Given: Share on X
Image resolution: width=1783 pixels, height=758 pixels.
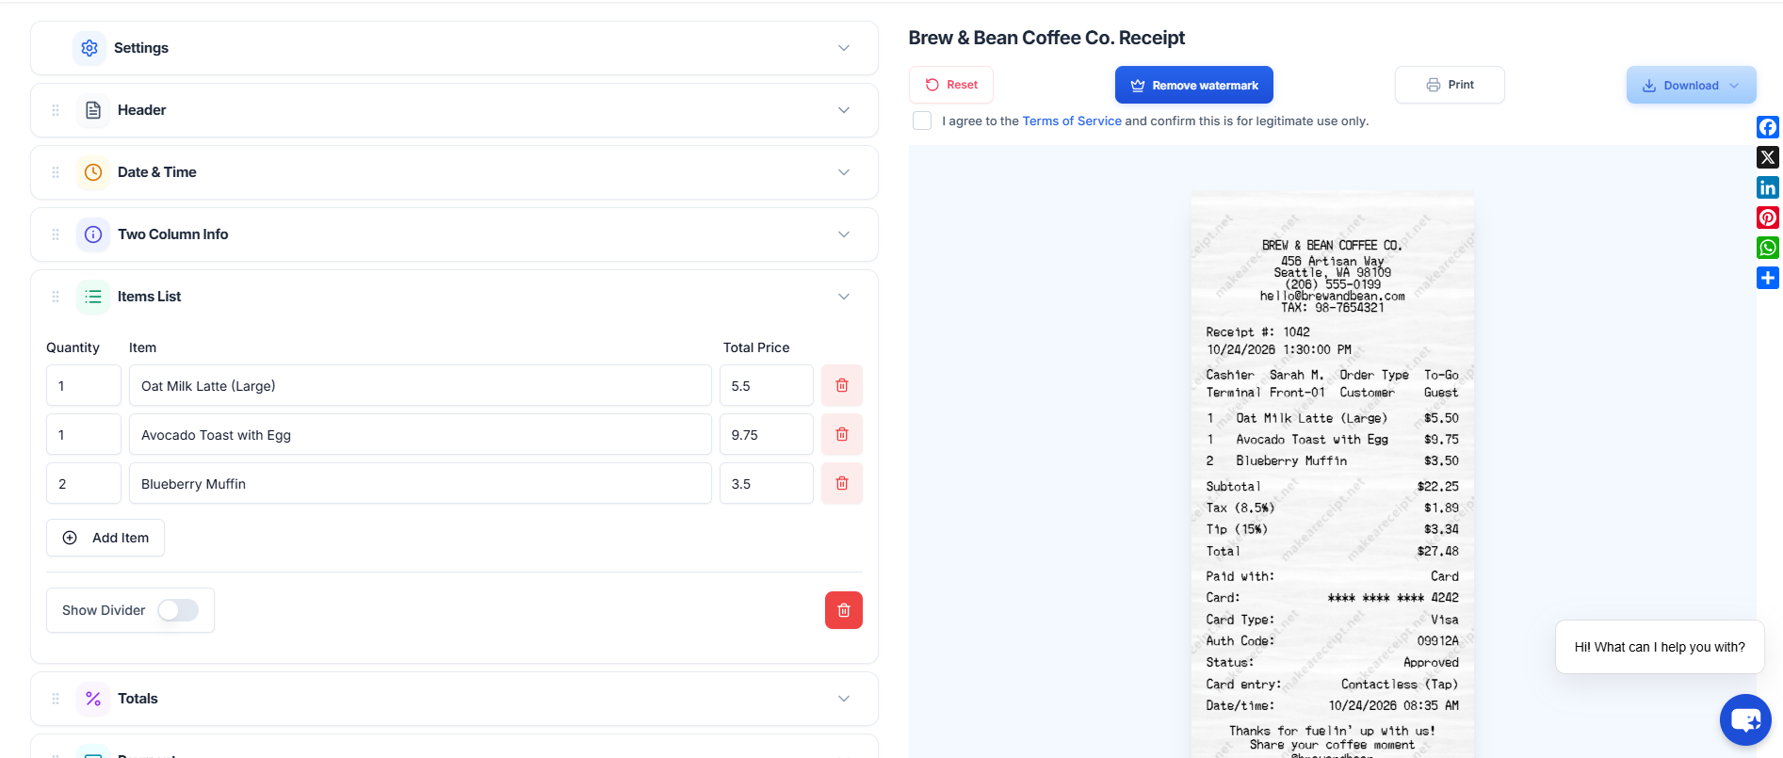Looking at the screenshot, I should (x=1768, y=157).
